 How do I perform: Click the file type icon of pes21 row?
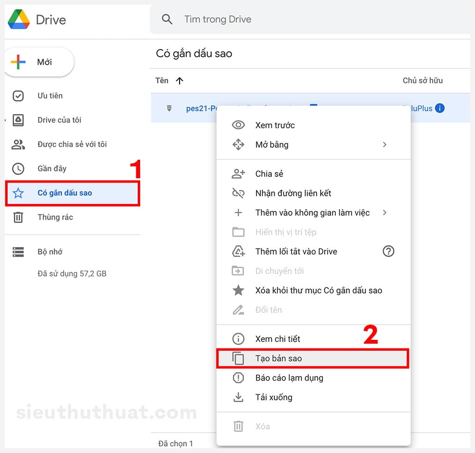coord(170,108)
